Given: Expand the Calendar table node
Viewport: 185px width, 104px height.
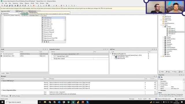Looking at the screenshot, I should click(x=163, y=40).
